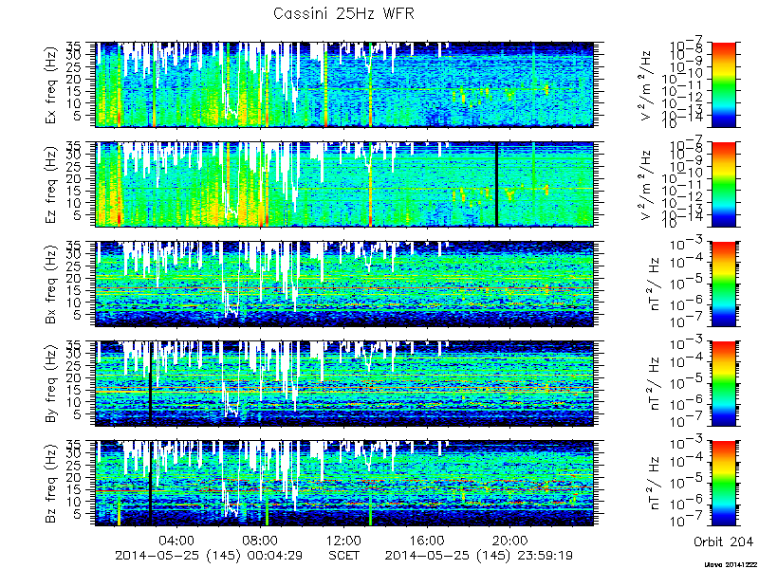
Task: Click the Bx spectrogram panel
Action: [344, 284]
